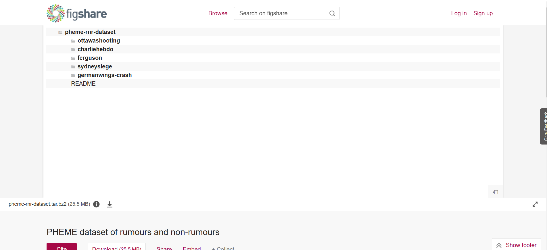The width and height of the screenshot is (547, 250).
Task: Select the sydneysiege folder name
Action: coord(95,66)
